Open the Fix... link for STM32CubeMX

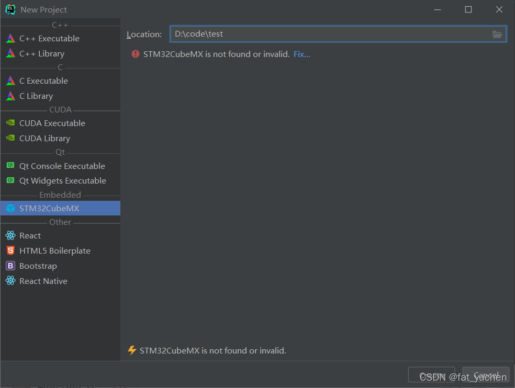tap(302, 54)
